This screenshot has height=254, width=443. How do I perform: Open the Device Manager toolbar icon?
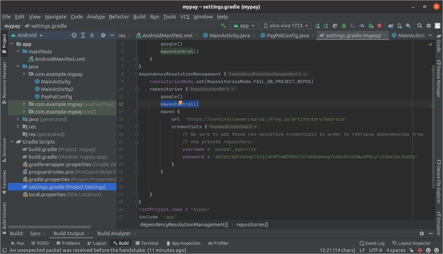pyautogui.click(x=400, y=26)
